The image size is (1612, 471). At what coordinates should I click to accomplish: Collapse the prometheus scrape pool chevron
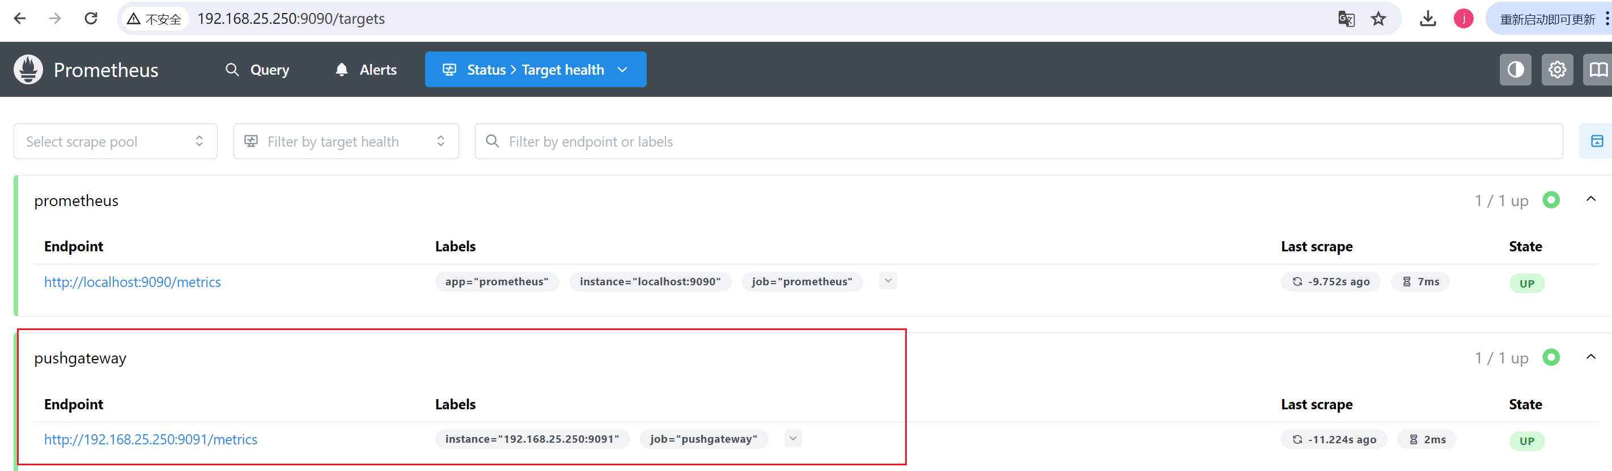click(1590, 199)
